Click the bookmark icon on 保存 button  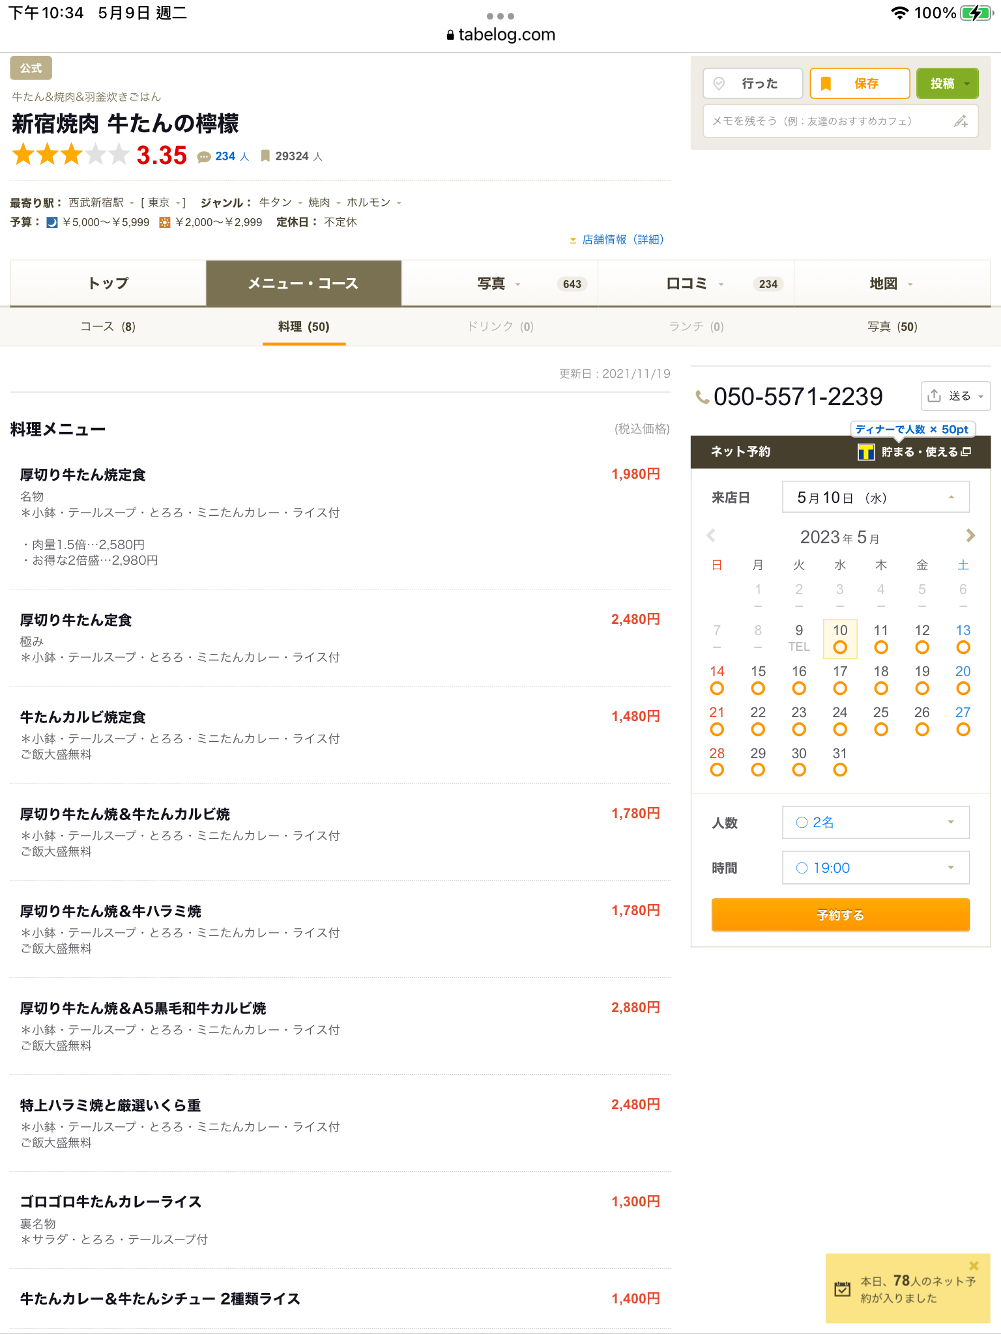826,83
